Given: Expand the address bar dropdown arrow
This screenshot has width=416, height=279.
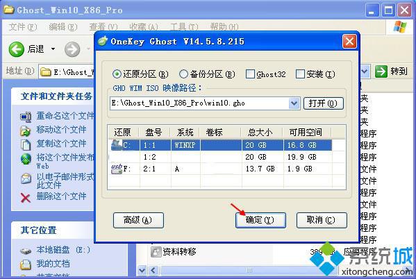Looking at the screenshot, I should coord(365,71).
